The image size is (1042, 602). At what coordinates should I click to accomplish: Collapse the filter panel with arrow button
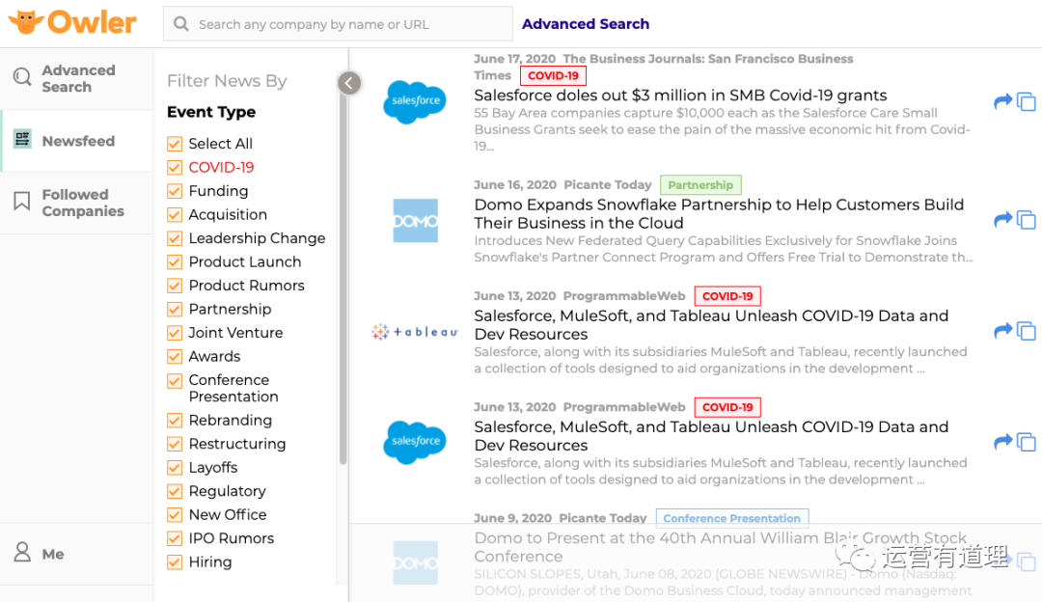[349, 83]
